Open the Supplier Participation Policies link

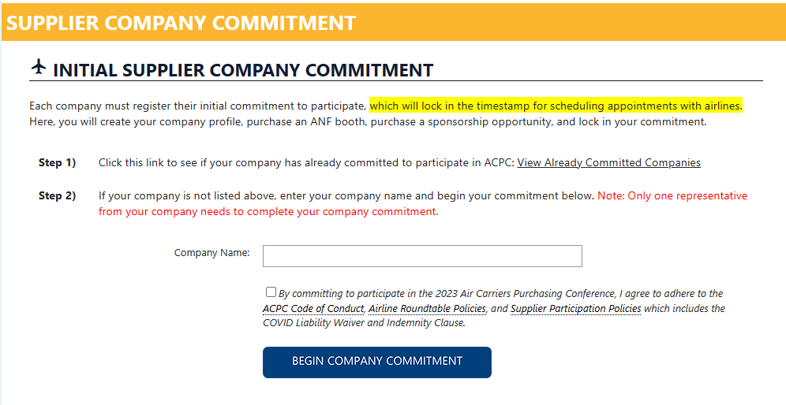(x=575, y=308)
